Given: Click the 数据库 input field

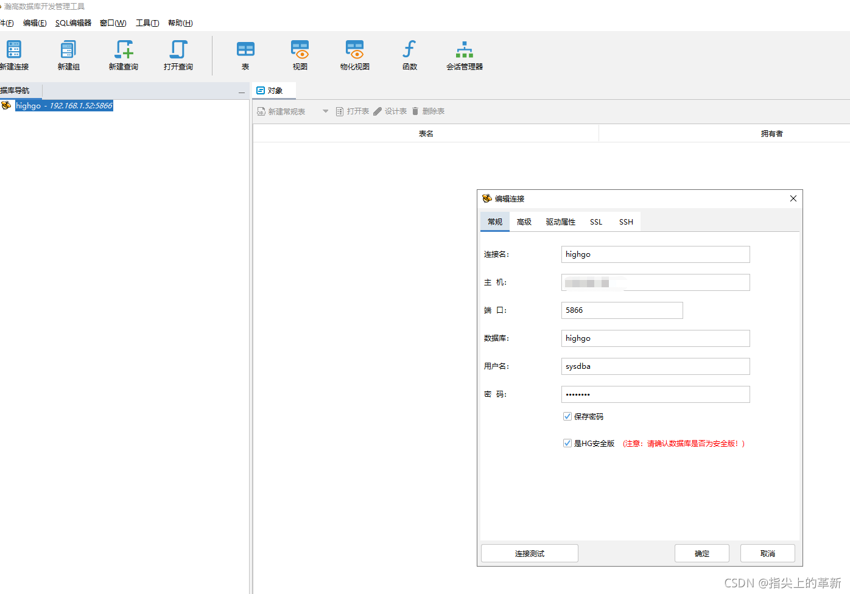Looking at the screenshot, I should click(655, 338).
